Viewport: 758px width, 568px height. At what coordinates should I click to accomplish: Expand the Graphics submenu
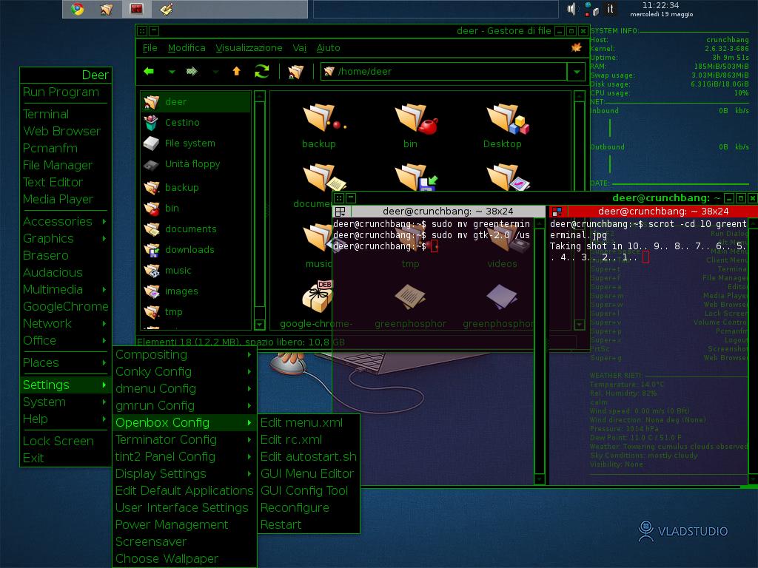coord(65,238)
